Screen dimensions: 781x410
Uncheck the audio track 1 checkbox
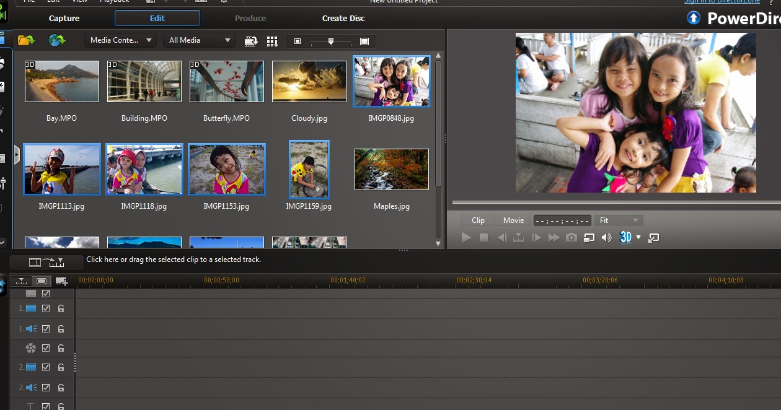(46, 328)
